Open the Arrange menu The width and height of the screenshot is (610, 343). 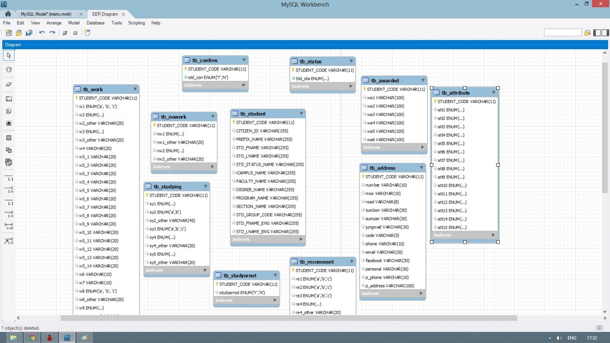[54, 23]
